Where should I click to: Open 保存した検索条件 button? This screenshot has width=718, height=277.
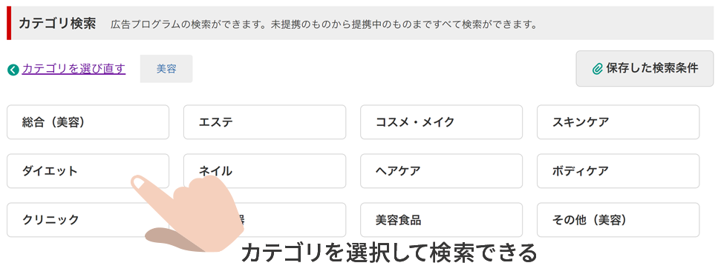point(644,69)
